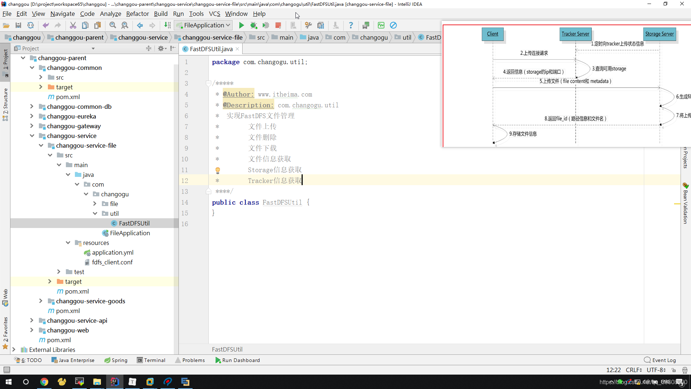Open the Structure side tool window

(5, 104)
